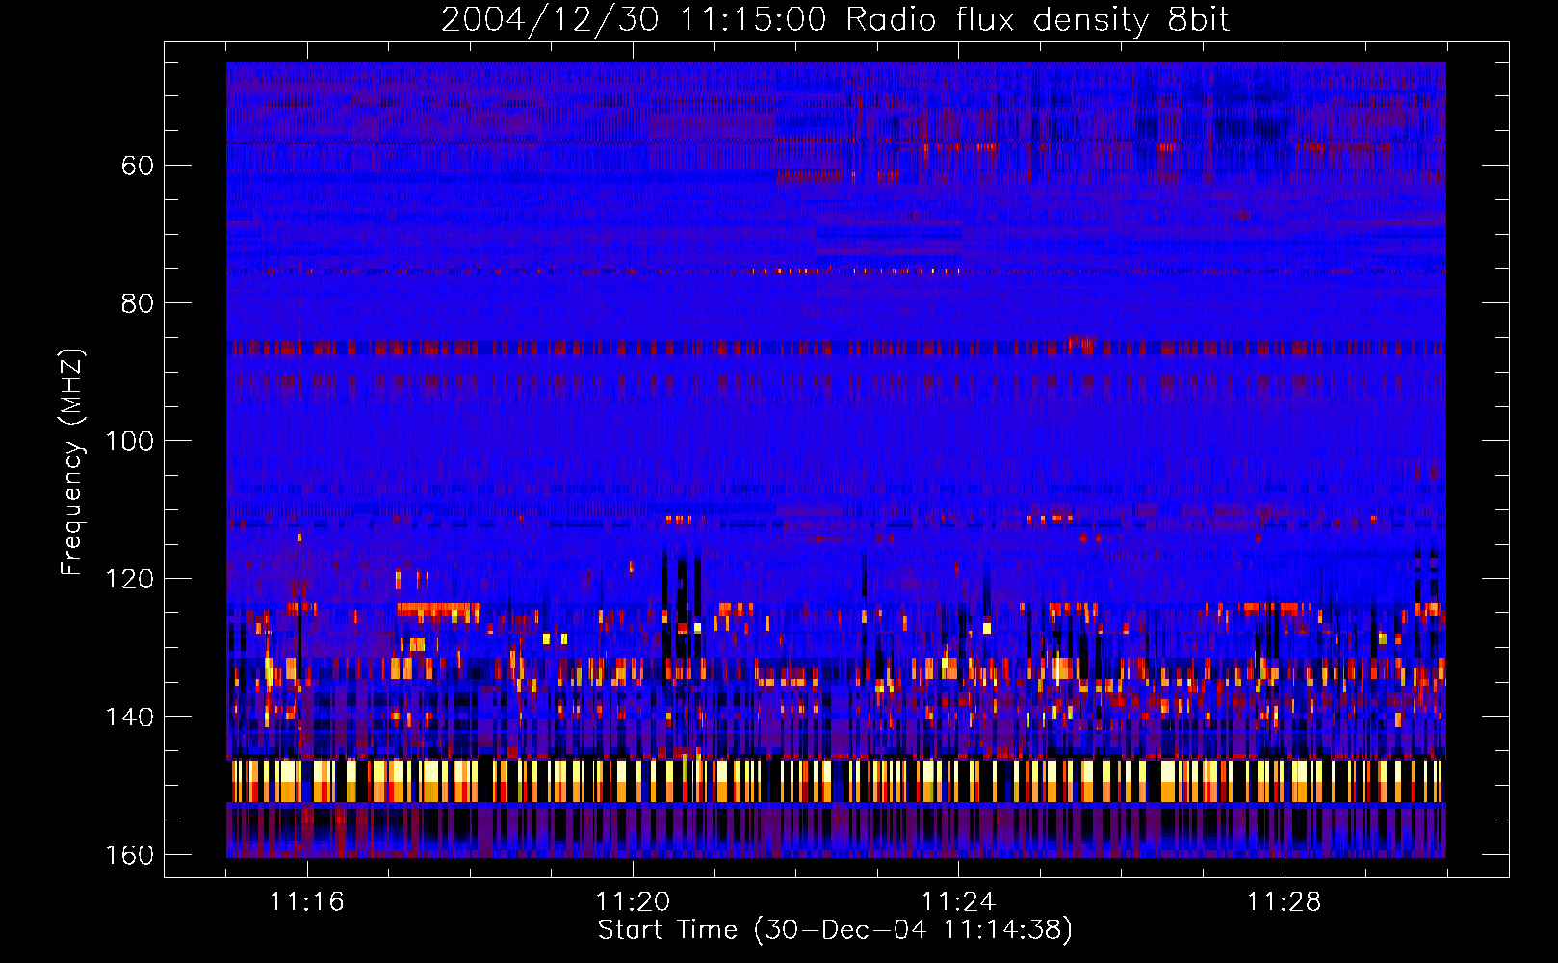This screenshot has height=963, width=1558.
Task: Select the 60 frequency tick label
Action: coord(138,166)
